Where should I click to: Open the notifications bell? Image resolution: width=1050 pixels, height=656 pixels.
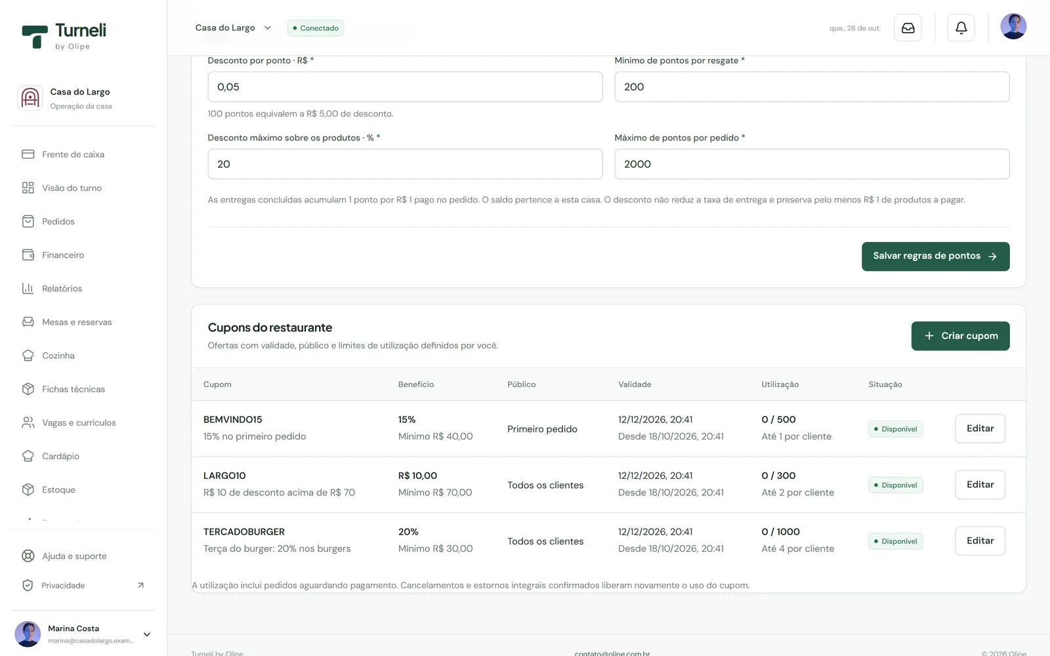961,28
